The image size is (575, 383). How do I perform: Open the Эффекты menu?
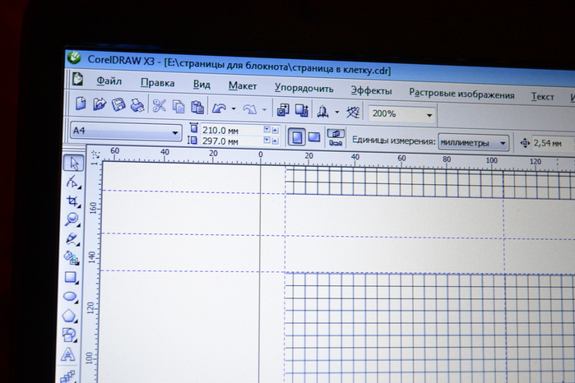[371, 90]
